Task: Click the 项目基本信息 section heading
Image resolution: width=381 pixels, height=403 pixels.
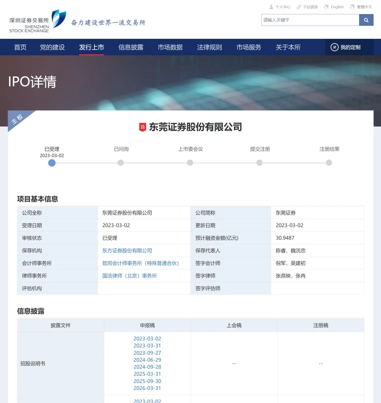Action: [37, 199]
